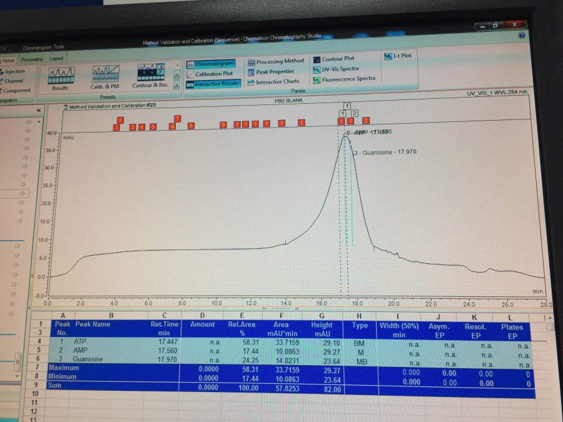This screenshot has height=422, width=563.
Task: Click the Ret.Time column header
Action: pyautogui.click(x=165, y=328)
